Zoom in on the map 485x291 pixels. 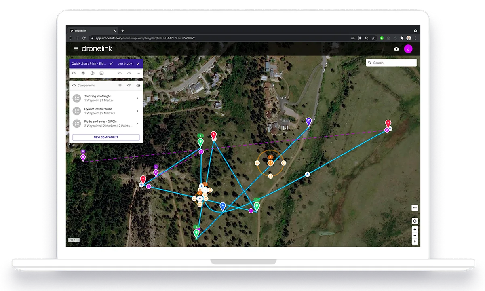pos(415,229)
